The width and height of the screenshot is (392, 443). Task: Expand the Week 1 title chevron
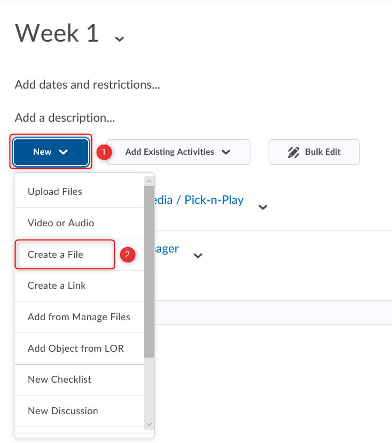120,38
